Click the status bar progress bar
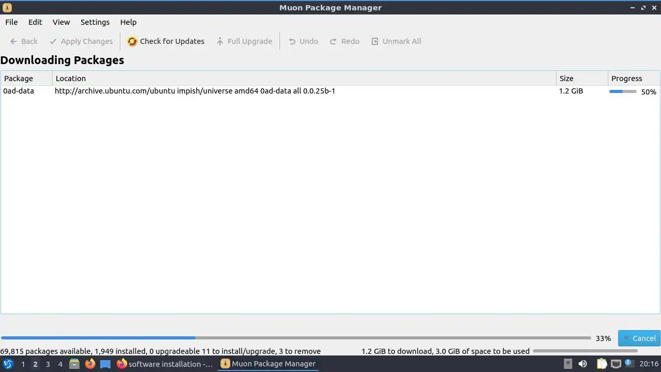 click(x=586, y=351)
